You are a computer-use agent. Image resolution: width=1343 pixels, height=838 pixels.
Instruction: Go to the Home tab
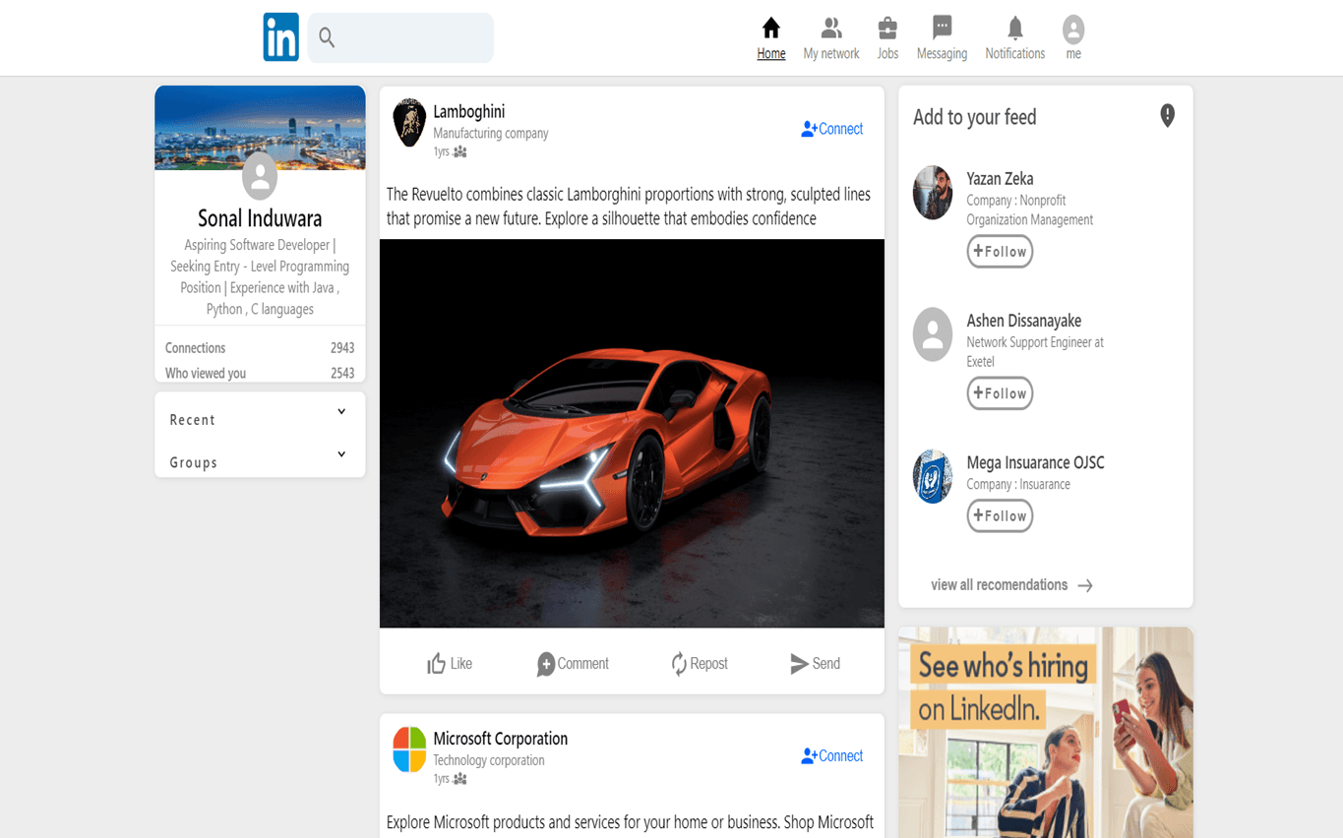(x=771, y=39)
